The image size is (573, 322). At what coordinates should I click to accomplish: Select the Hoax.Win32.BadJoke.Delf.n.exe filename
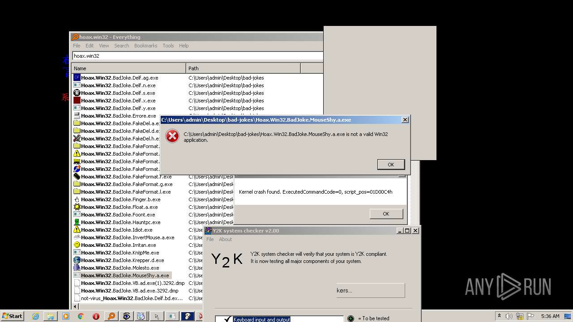point(118,85)
